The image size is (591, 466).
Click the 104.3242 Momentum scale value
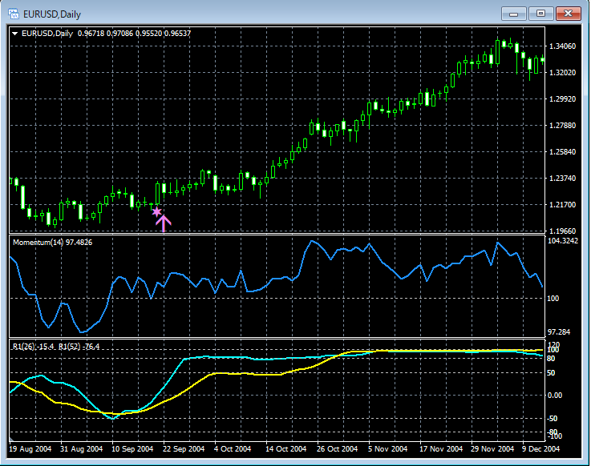click(562, 240)
